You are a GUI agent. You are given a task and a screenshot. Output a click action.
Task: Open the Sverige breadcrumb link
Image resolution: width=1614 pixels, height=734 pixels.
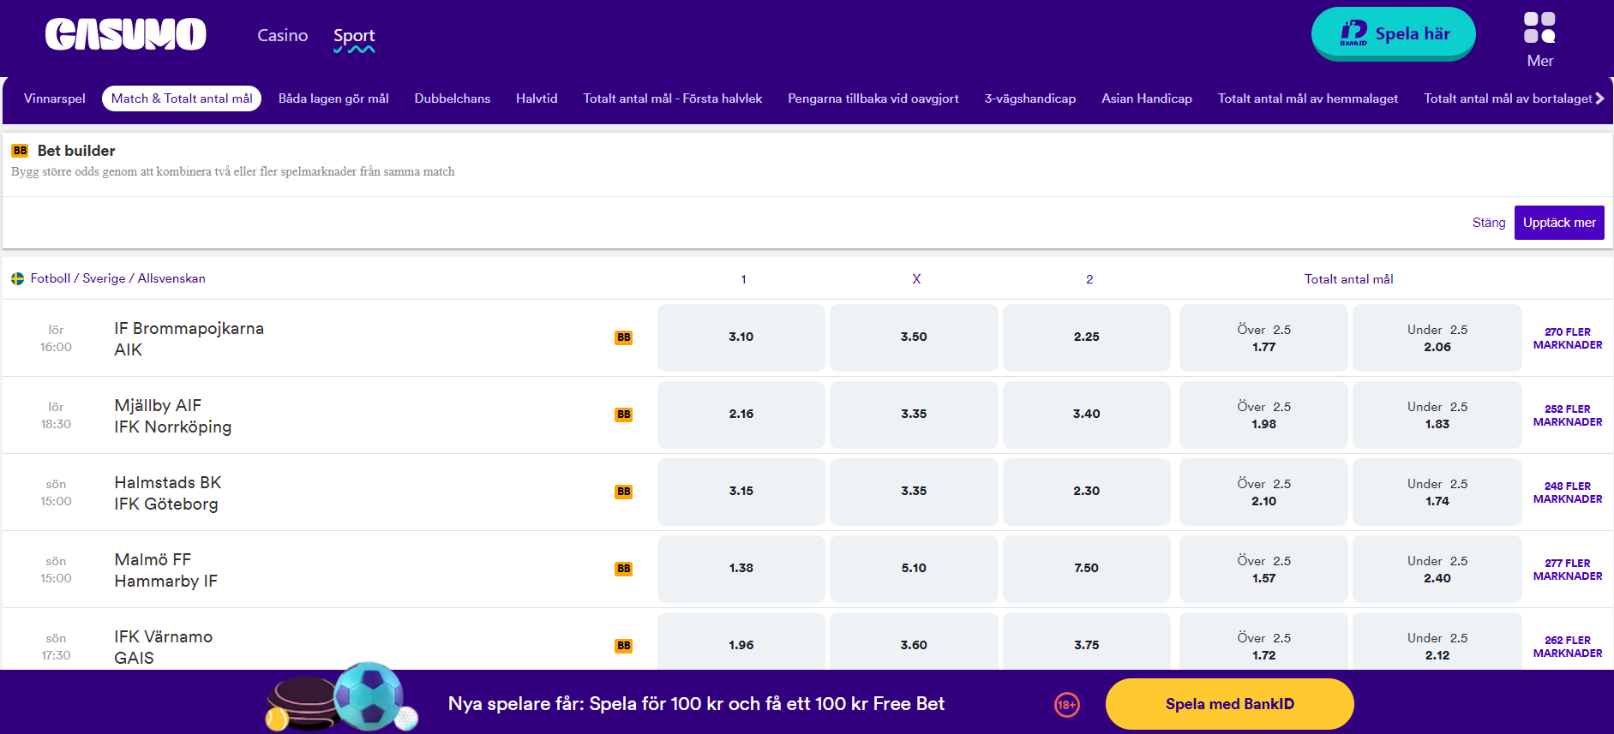[104, 278]
